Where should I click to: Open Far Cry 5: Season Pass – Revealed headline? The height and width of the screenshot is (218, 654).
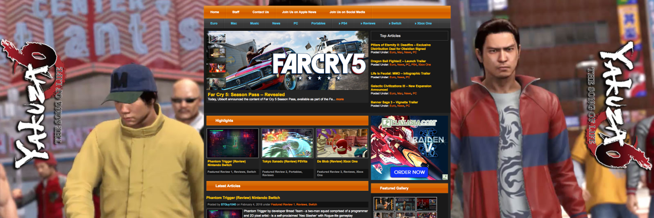246,94
